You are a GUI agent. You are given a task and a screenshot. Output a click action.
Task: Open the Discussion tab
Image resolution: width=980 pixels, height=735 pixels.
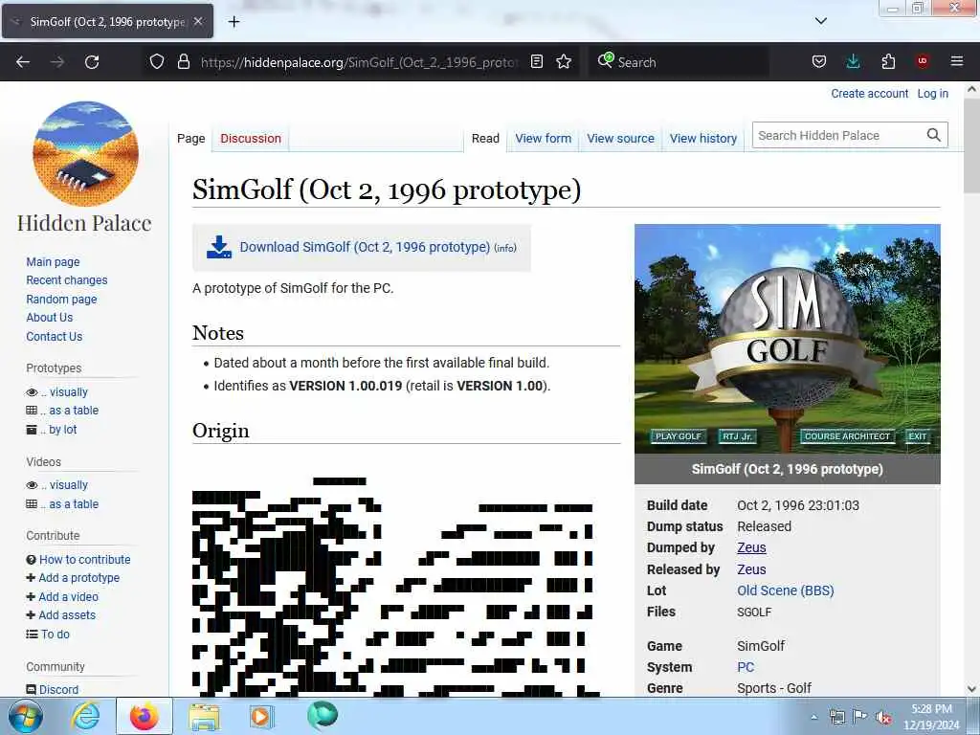point(251,138)
